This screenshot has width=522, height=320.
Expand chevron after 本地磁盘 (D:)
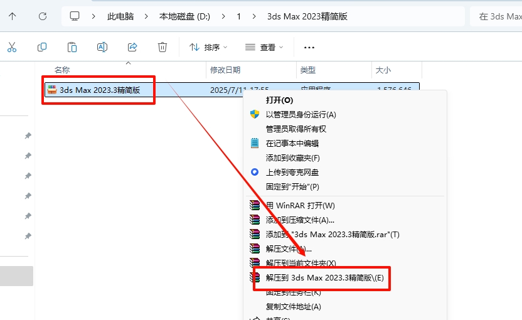coord(223,16)
